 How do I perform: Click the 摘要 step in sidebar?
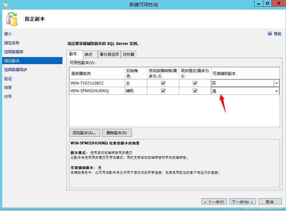point(8,88)
